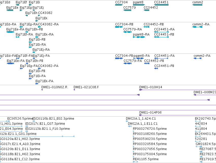Select the pgant8 gene arrow glyph

pos(139,5)
